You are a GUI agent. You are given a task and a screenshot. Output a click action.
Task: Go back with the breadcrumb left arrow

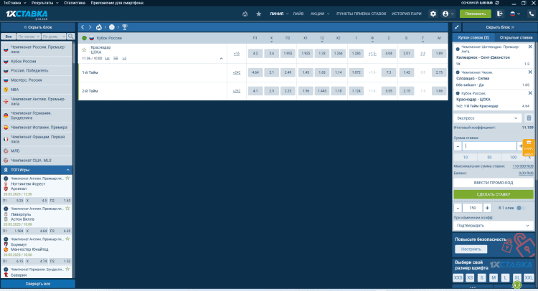[x=82, y=27]
